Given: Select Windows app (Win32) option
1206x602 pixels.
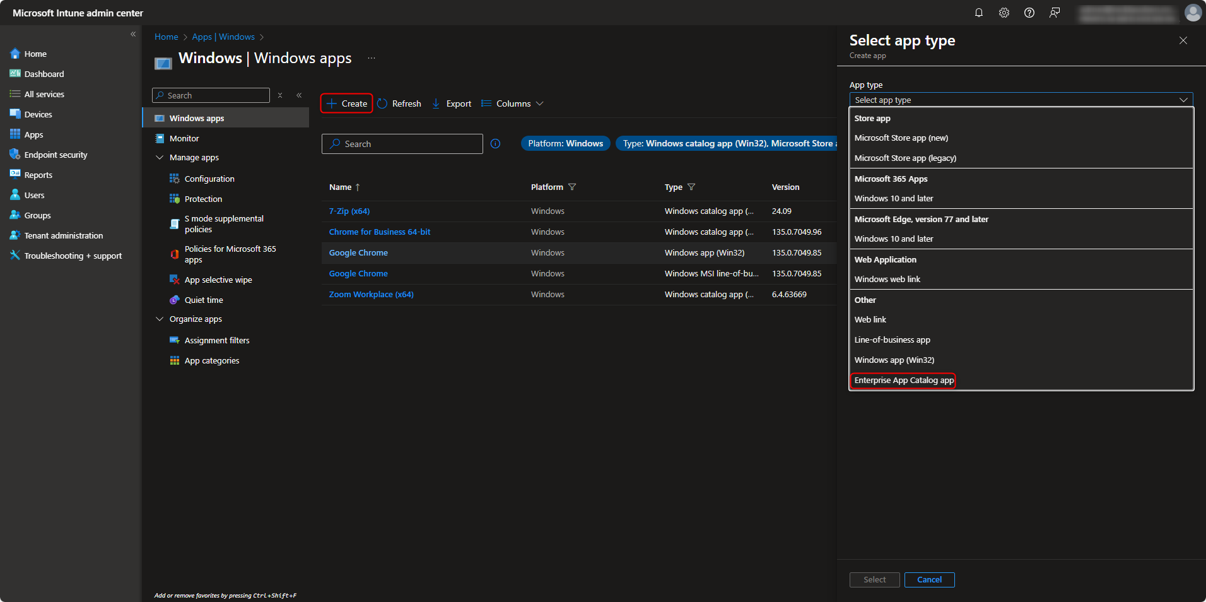Looking at the screenshot, I should [894, 360].
